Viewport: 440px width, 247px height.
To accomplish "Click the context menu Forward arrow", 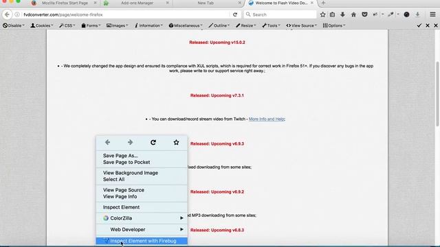I will point(130,142).
